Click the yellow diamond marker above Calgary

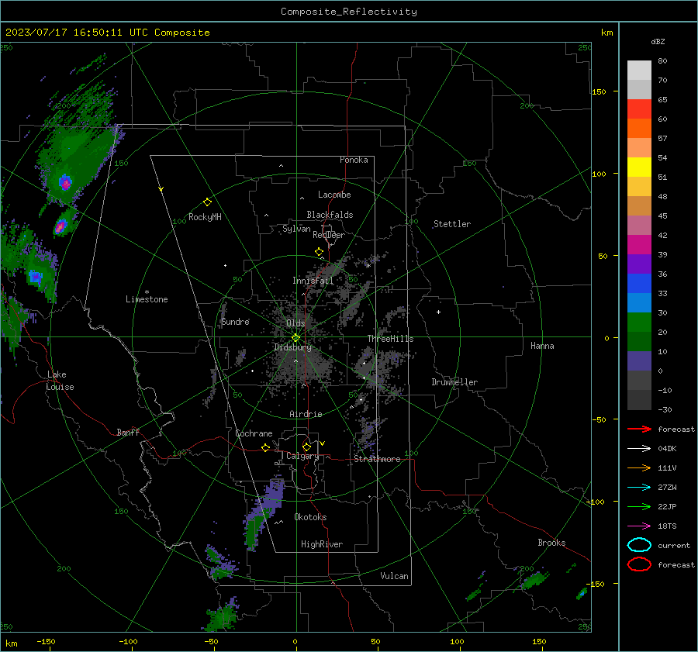click(306, 447)
